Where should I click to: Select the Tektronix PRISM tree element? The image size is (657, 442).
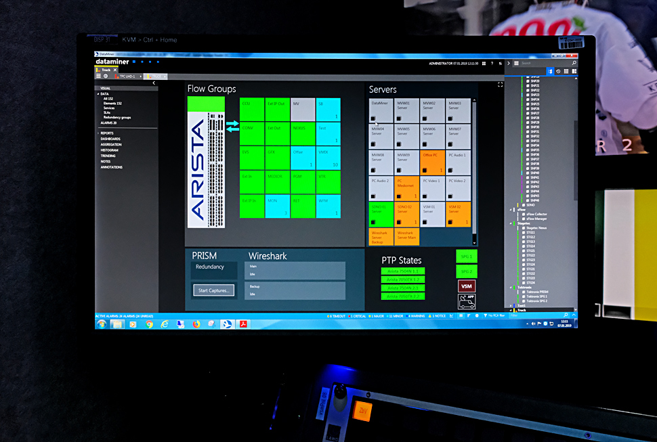click(537, 292)
